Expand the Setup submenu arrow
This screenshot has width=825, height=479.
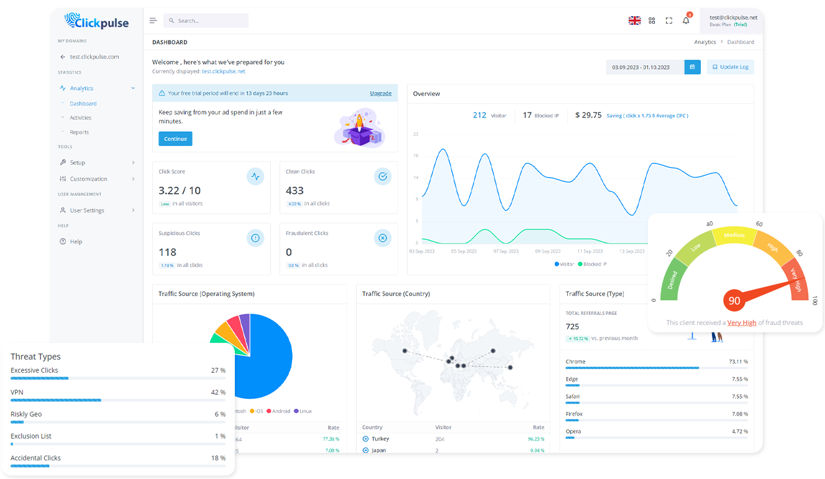coord(133,162)
